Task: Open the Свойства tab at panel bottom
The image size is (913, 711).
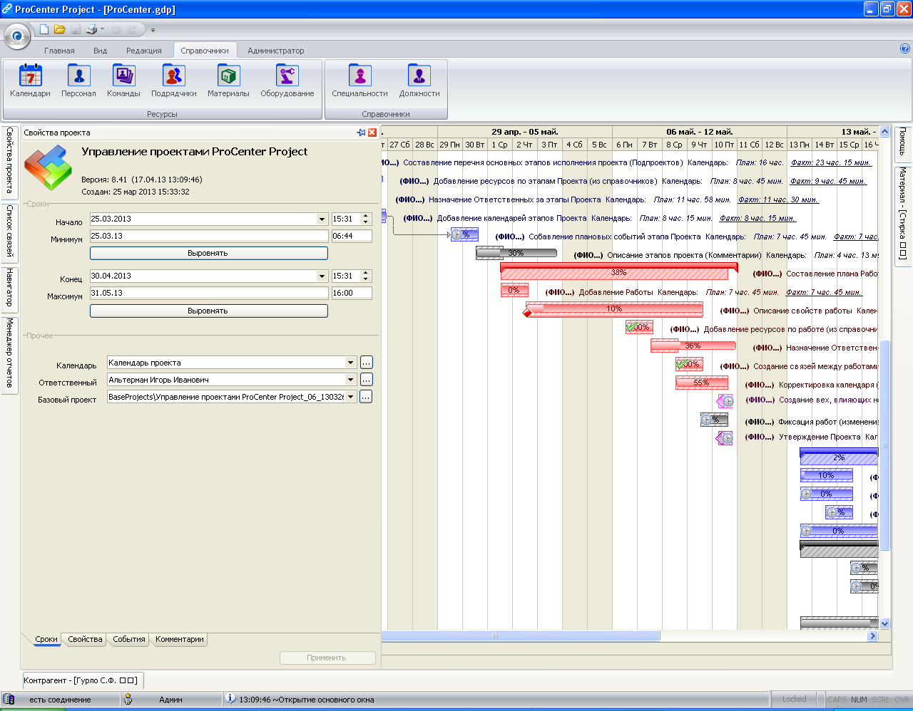Action: [x=85, y=639]
